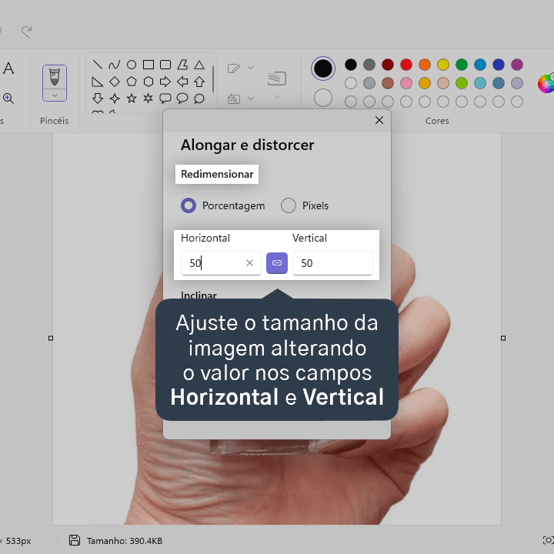Click the Vertical percentage field
The image size is (554, 554).
point(332,263)
